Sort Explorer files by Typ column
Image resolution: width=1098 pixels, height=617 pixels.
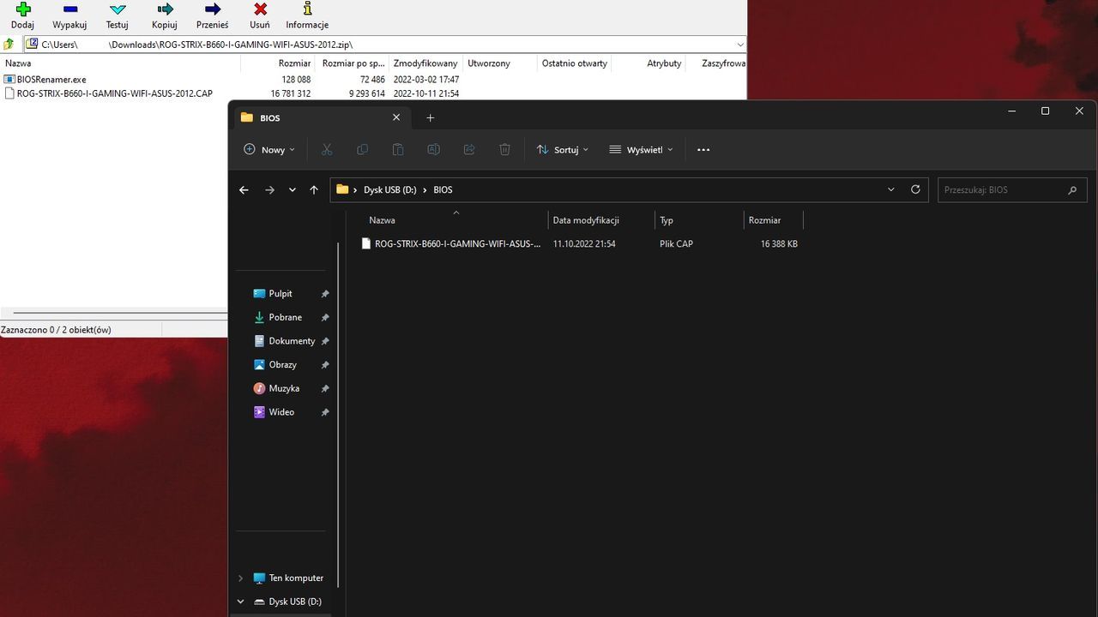coord(698,220)
